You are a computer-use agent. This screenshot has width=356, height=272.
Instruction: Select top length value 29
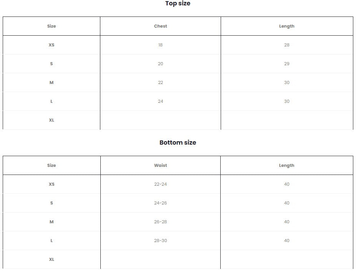pyautogui.click(x=286, y=64)
